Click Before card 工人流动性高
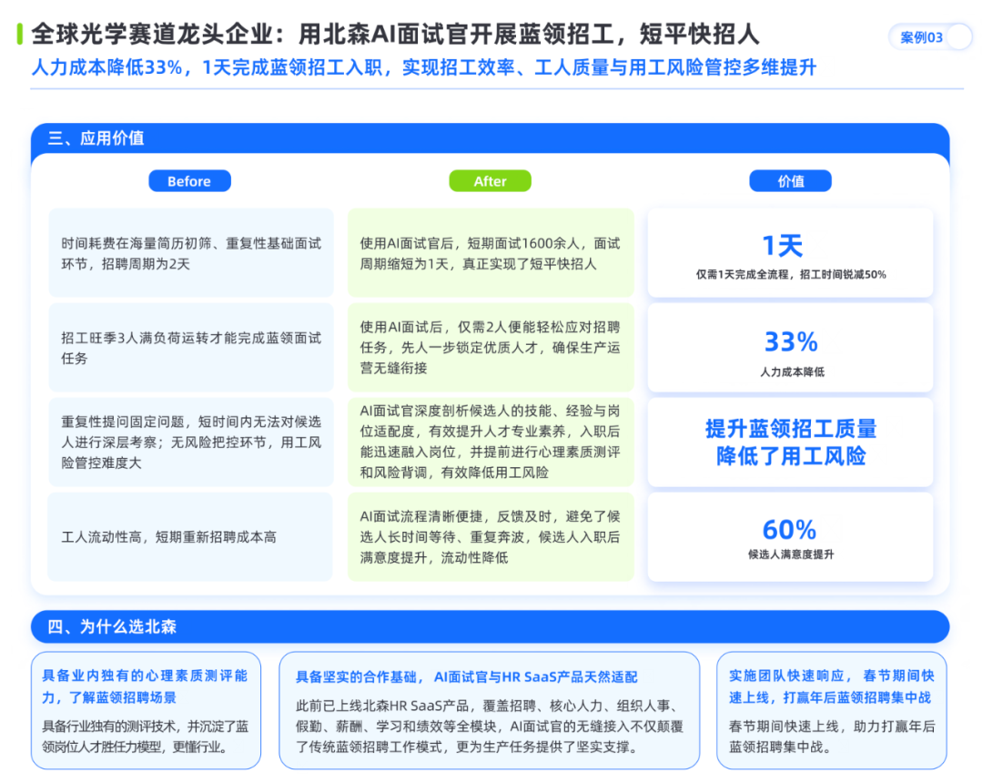This screenshot has width=983, height=783. point(190,536)
